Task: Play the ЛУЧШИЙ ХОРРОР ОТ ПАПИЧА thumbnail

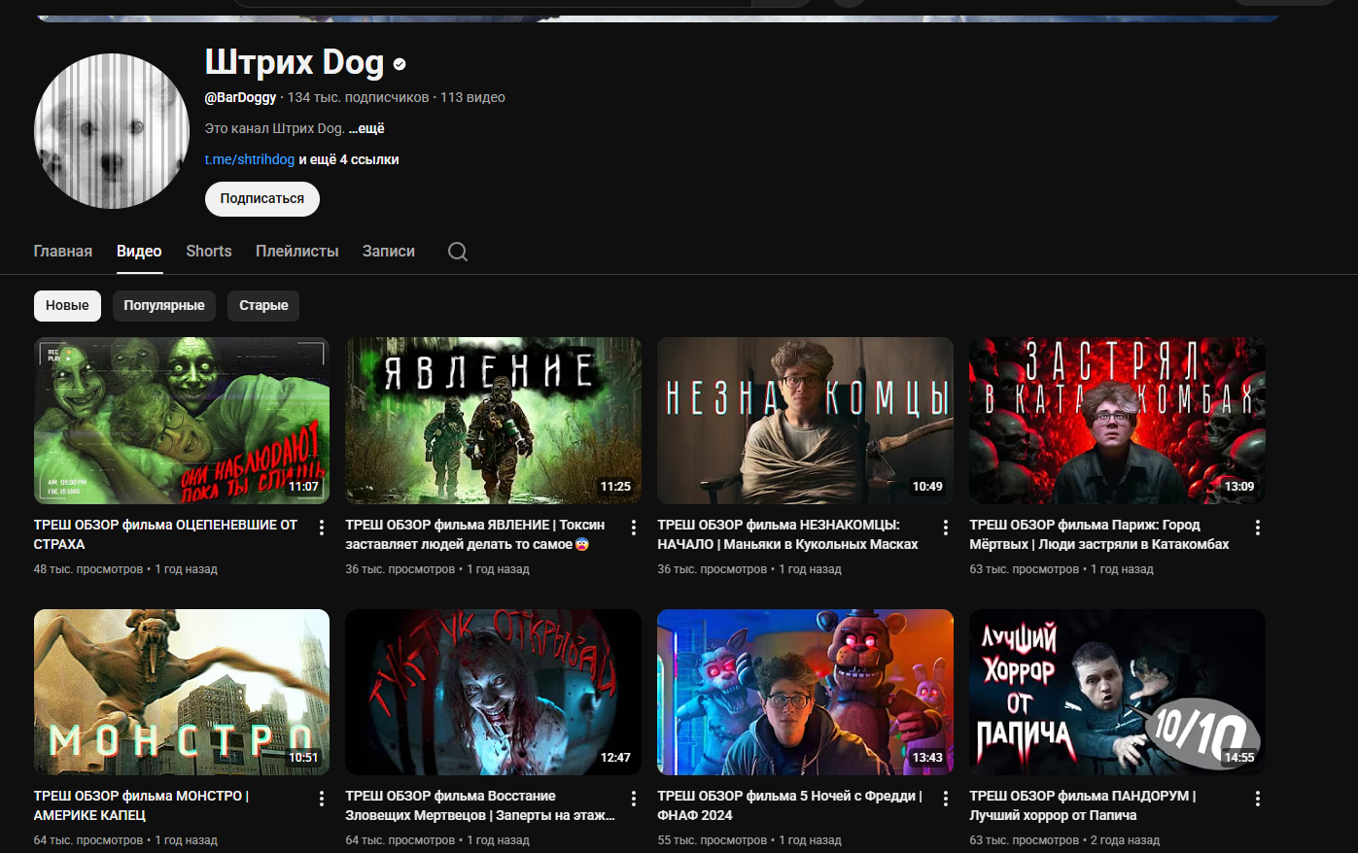Action: 1118,692
